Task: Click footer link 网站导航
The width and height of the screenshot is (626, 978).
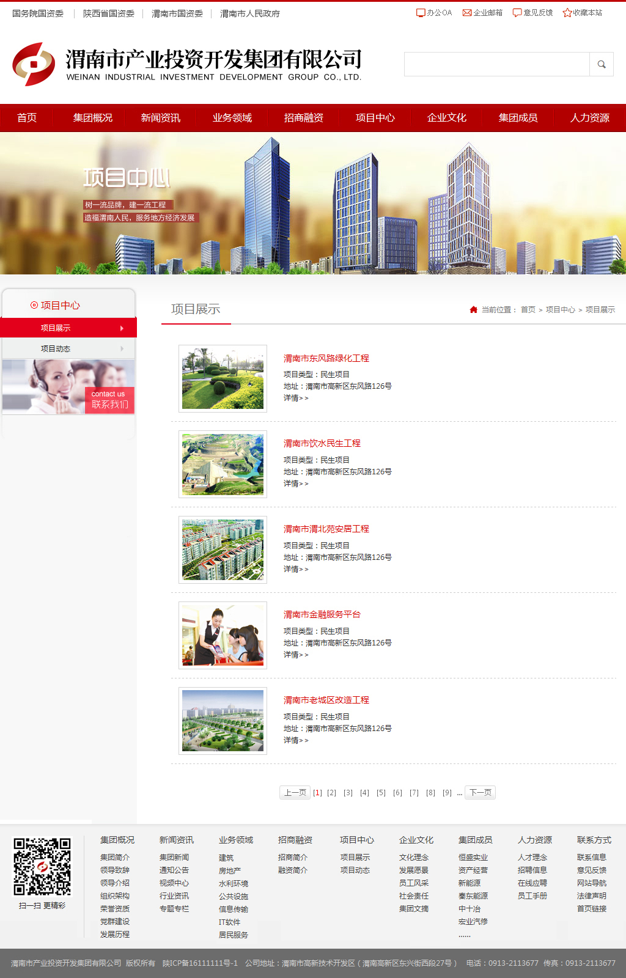Action: [592, 883]
